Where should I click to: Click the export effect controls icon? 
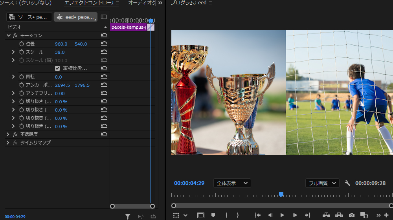click(153, 216)
